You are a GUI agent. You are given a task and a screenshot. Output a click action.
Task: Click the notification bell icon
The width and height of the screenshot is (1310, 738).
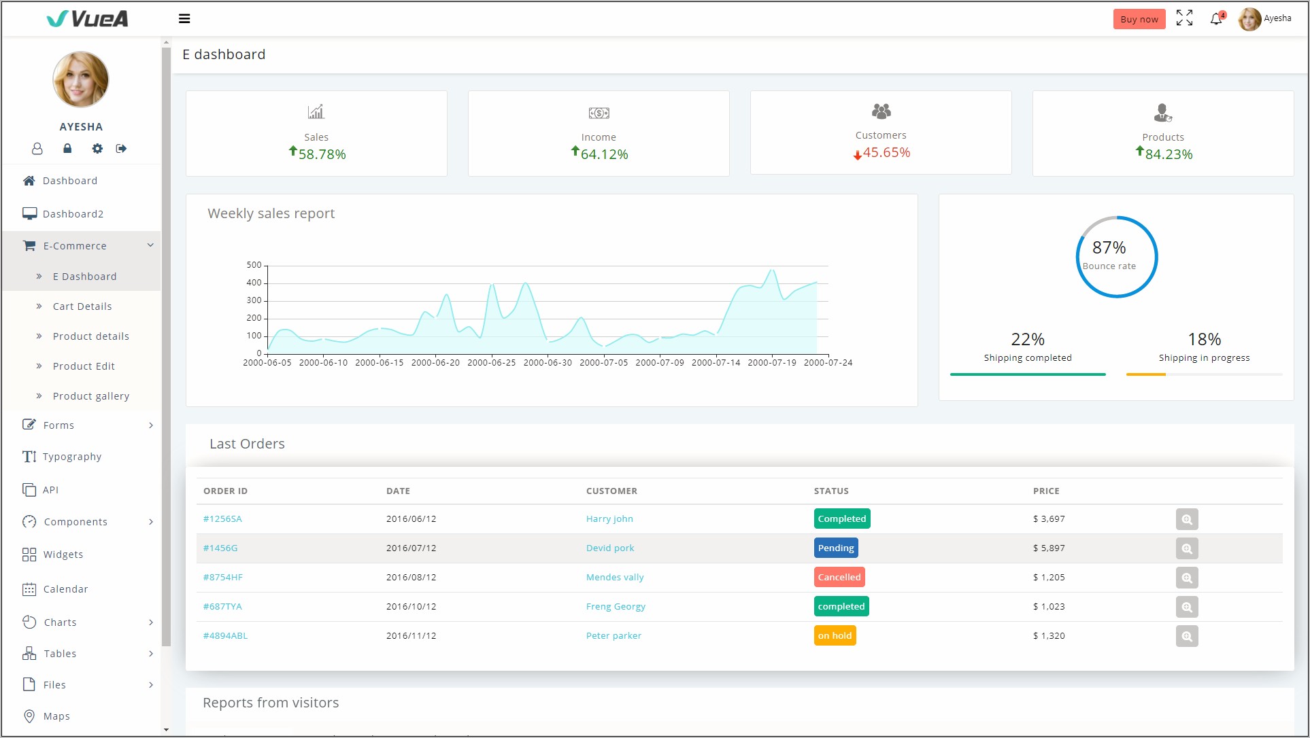1216,18
